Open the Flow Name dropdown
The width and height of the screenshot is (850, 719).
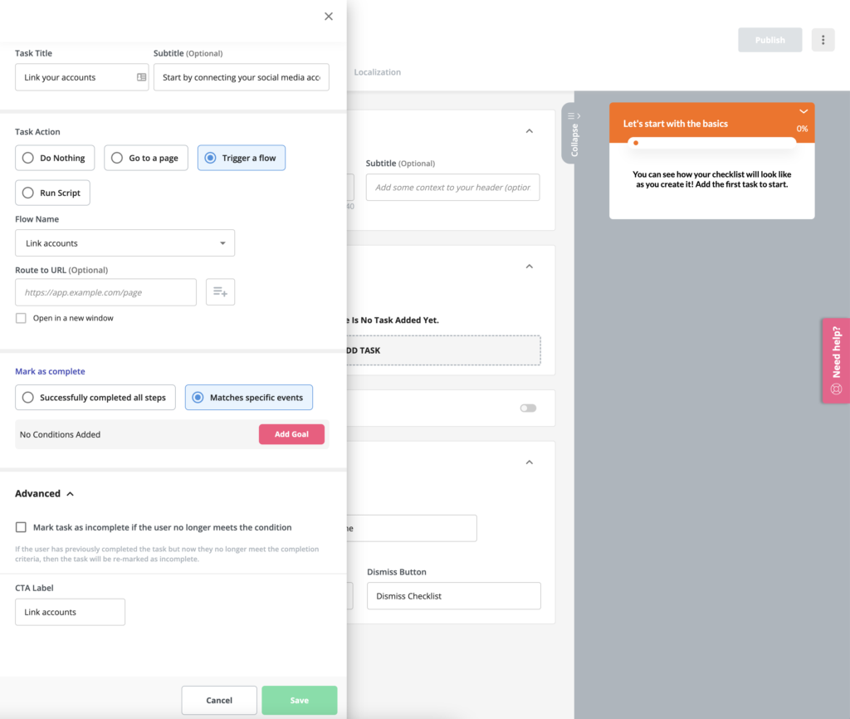point(125,243)
